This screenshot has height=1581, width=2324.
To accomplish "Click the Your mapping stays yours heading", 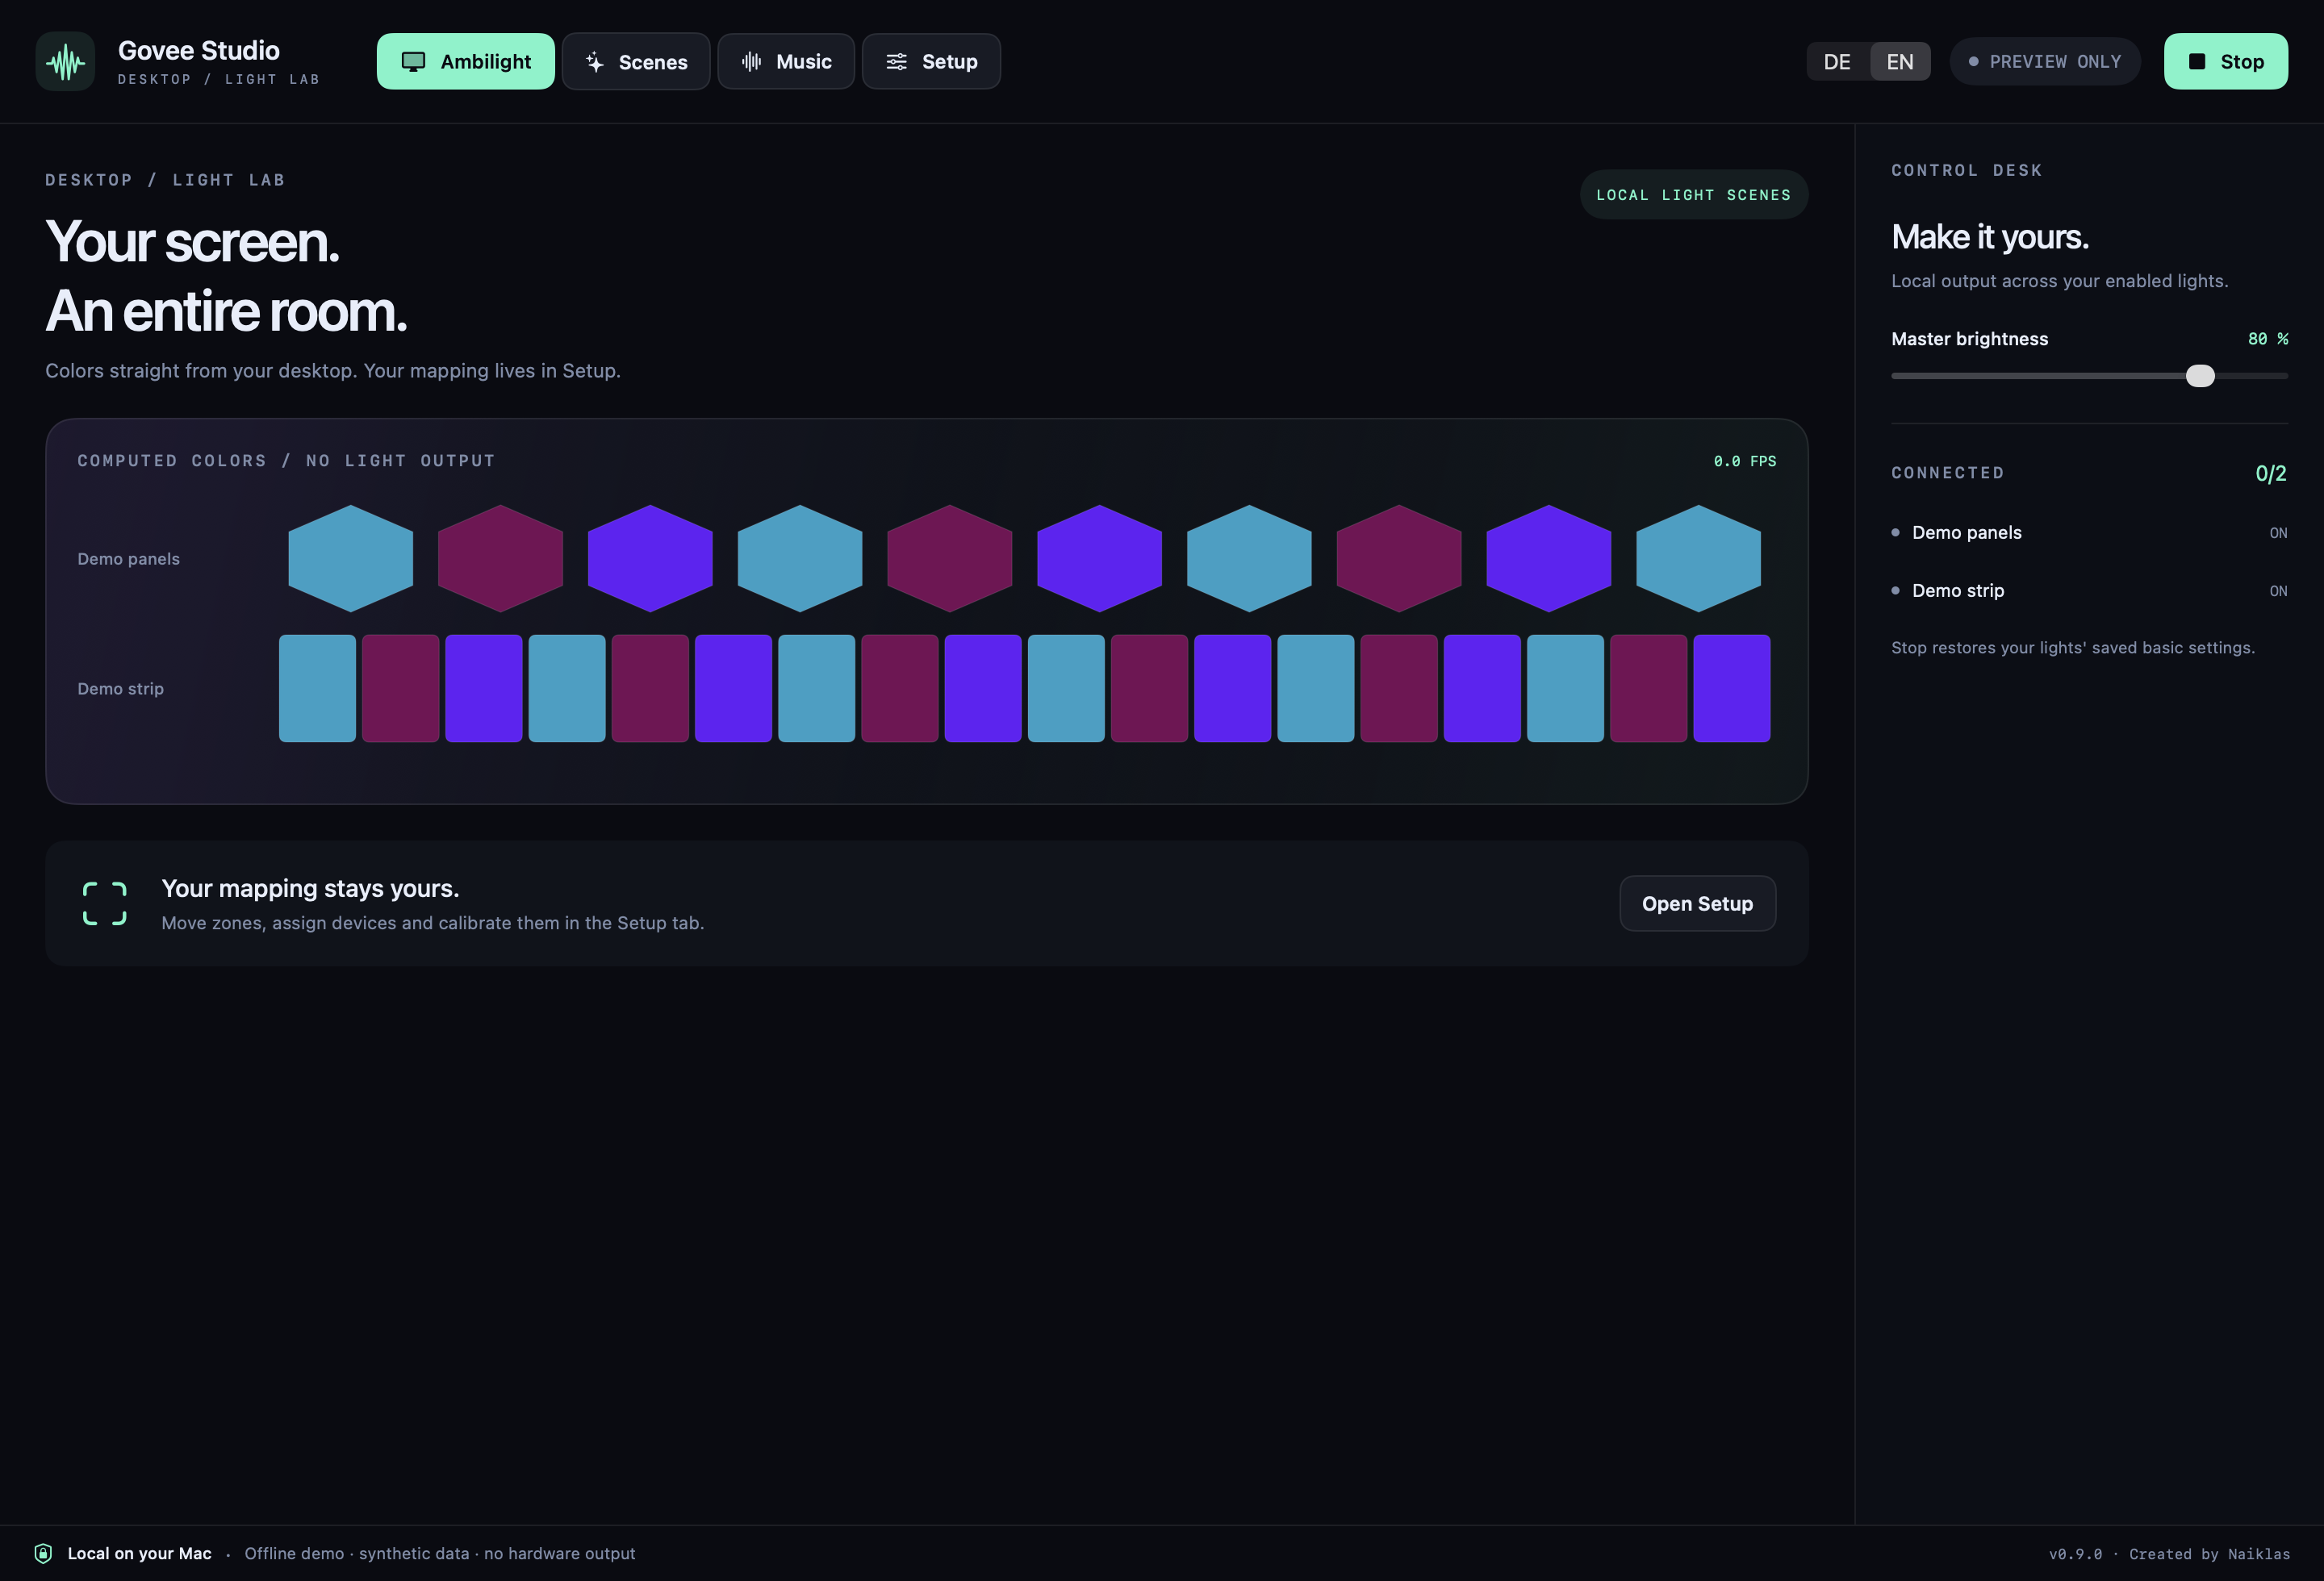I will 310,888.
